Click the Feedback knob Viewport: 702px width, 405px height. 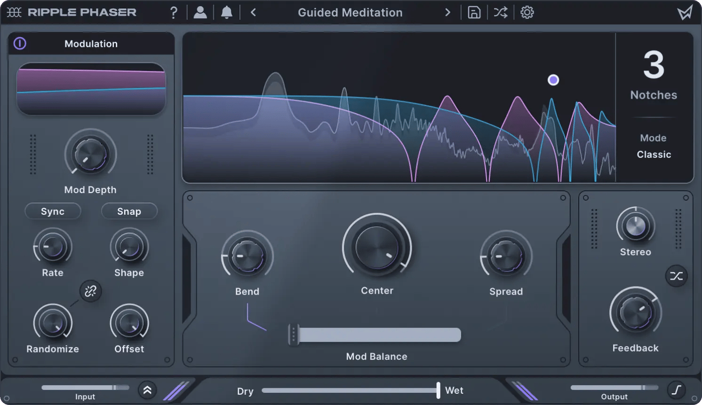tap(636, 312)
